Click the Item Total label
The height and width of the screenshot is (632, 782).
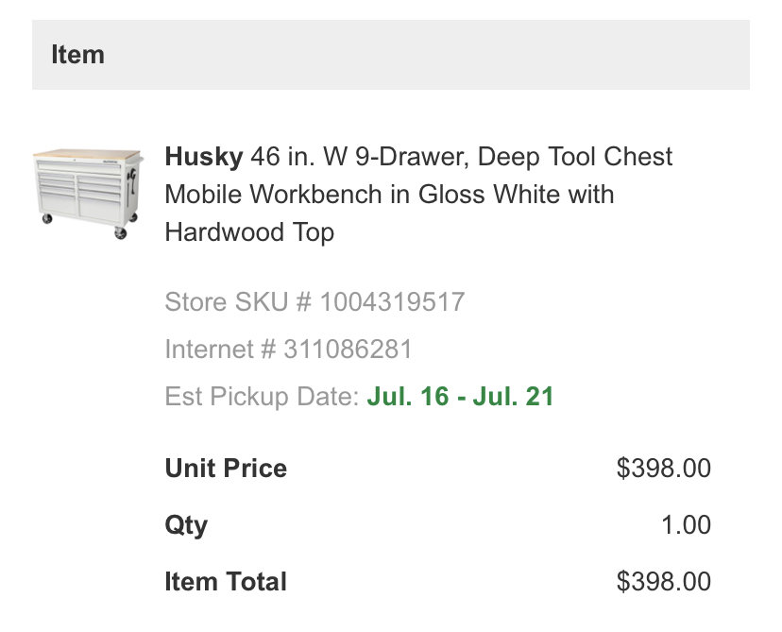226,582
